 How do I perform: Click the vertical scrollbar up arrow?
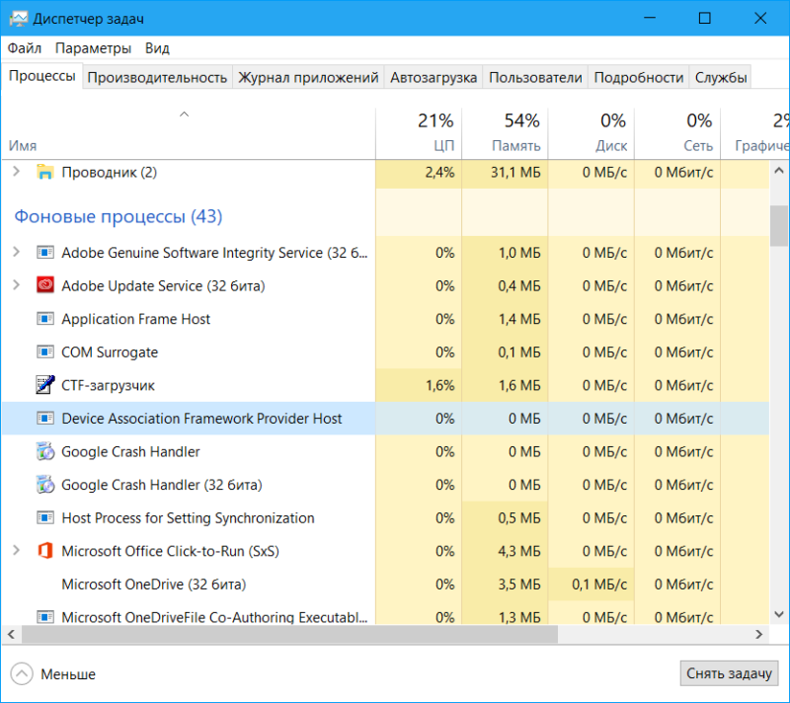(779, 171)
